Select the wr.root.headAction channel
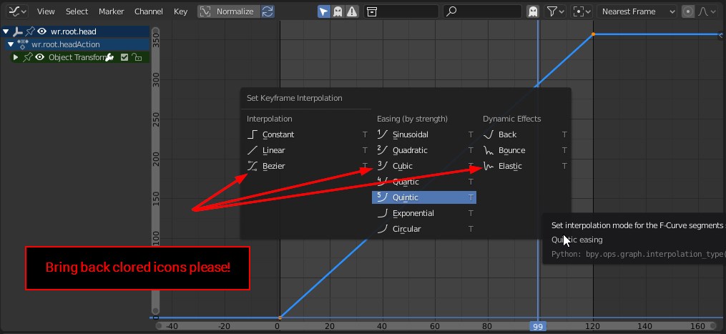 coord(65,44)
